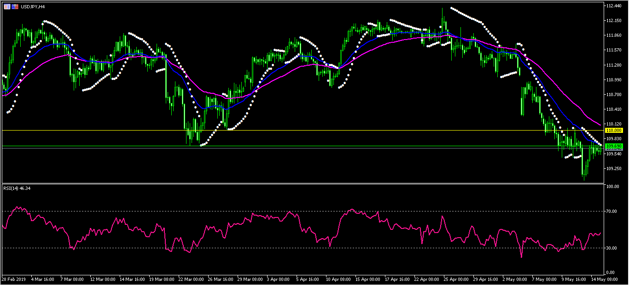
Task: Click the 109.830 price scale label
Action: (614, 139)
